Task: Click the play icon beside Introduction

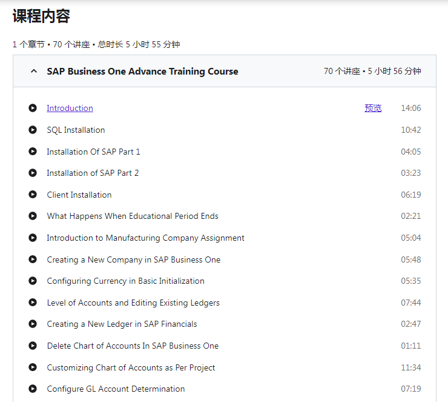Action: pos(33,108)
